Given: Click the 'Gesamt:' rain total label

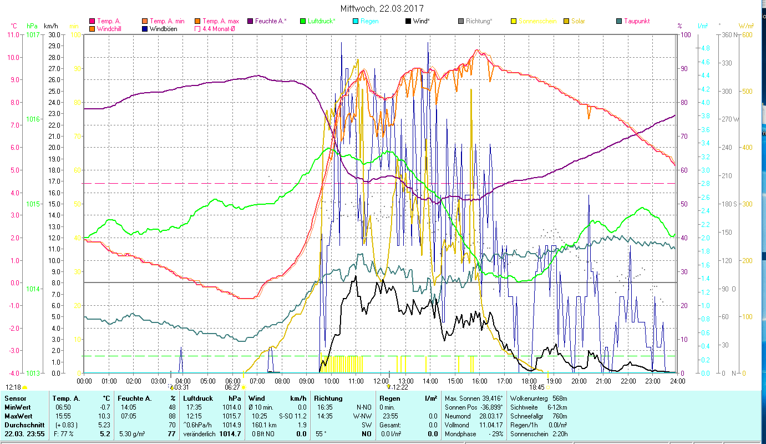Looking at the screenshot, I should pos(390,425).
